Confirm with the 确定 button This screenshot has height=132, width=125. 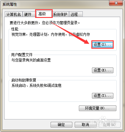[61, 125]
